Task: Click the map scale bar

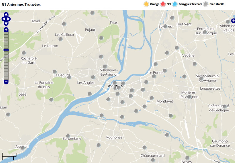Action: click(x=9, y=156)
